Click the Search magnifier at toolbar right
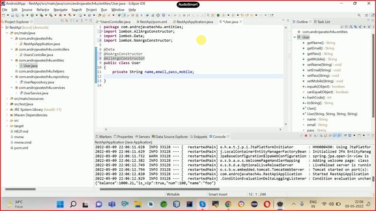 (x=359, y=15)
